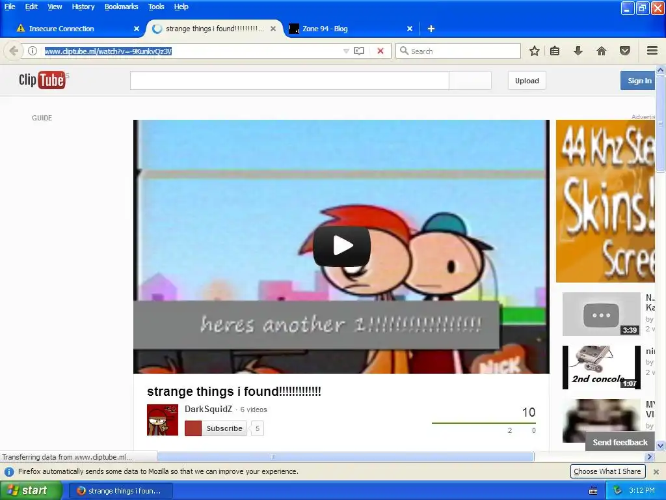Open the DarkSquidZ channel link
The height and width of the screenshot is (500, 666).
tap(209, 410)
